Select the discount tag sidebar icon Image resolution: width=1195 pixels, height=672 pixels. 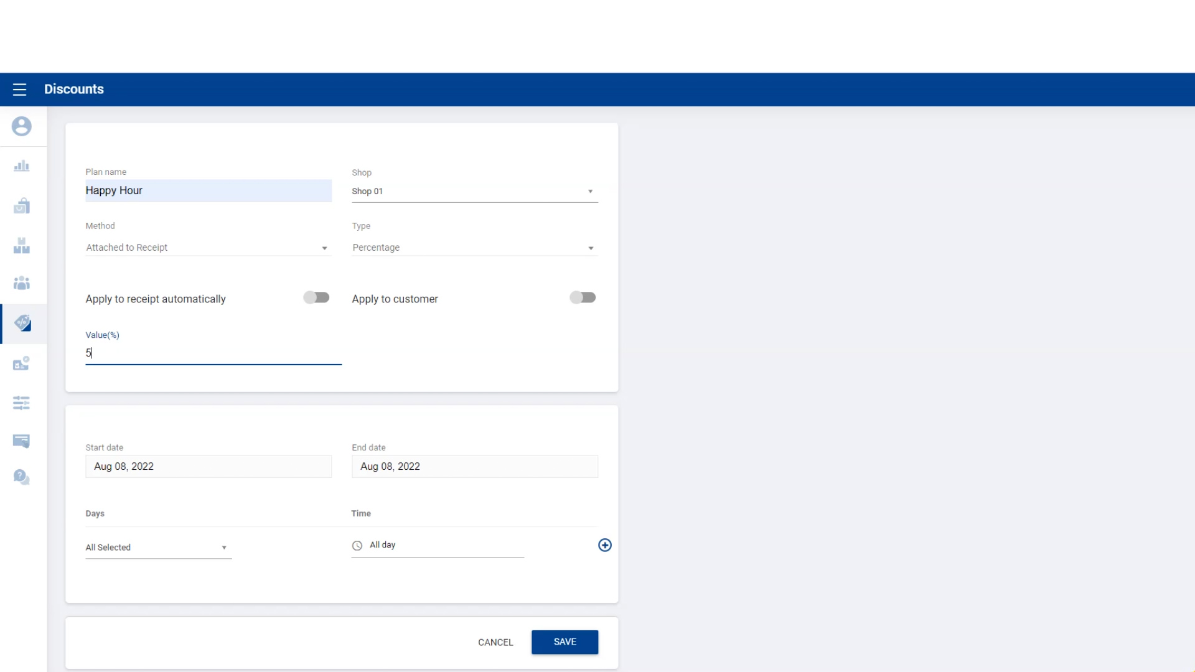coord(23,323)
